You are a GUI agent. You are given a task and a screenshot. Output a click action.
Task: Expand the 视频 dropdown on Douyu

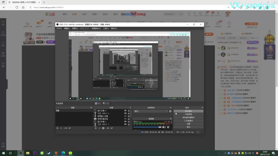coord(95,14)
